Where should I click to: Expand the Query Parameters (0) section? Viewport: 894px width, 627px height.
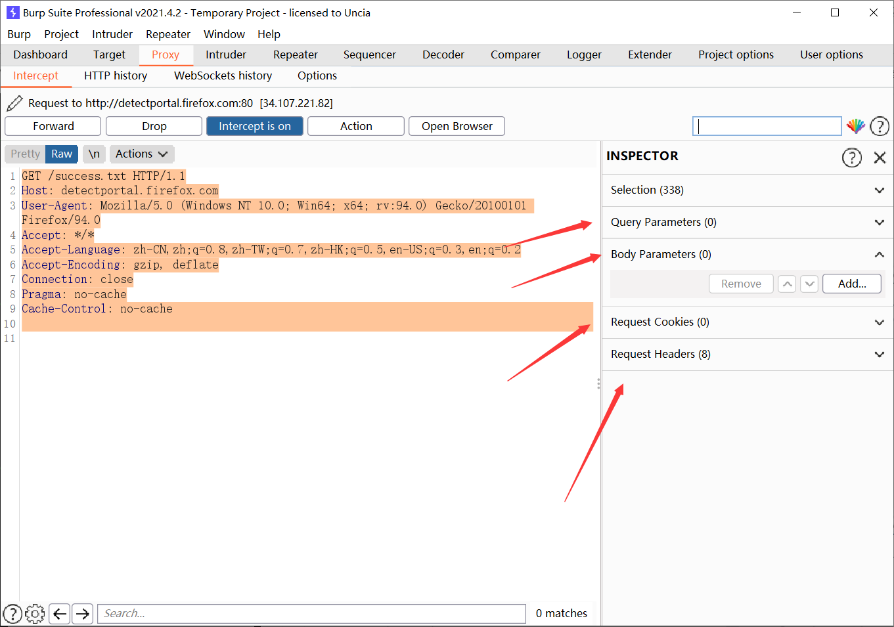(748, 222)
